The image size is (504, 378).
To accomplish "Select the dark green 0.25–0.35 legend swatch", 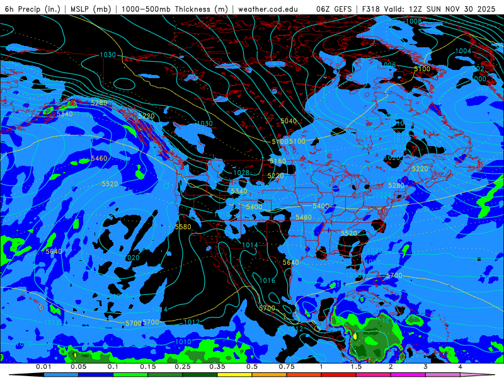I will 200,375.
